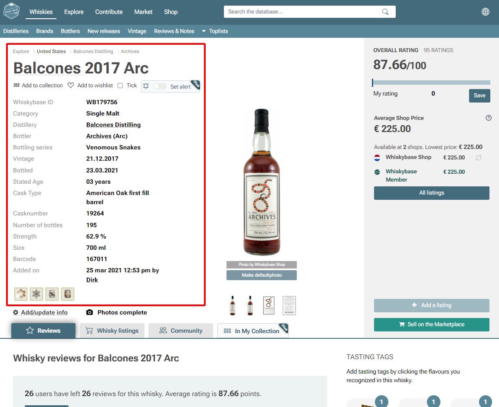The image size is (499, 407).
Task: Select the back label thumbnail
Action: point(289,305)
